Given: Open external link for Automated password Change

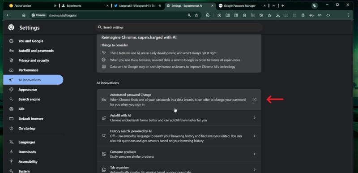Looking at the screenshot, I should 254,99.
